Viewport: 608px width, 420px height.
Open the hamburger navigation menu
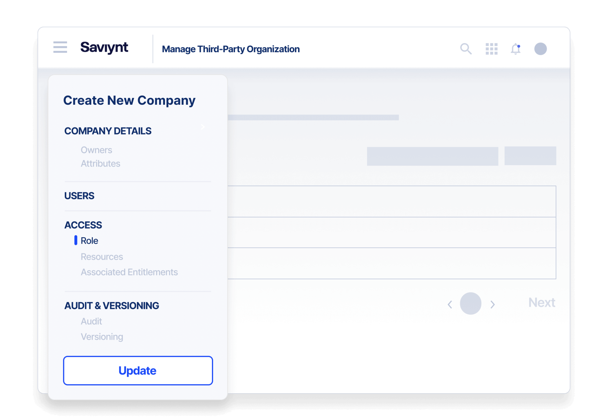pyautogui.click(x=60, y=47)
